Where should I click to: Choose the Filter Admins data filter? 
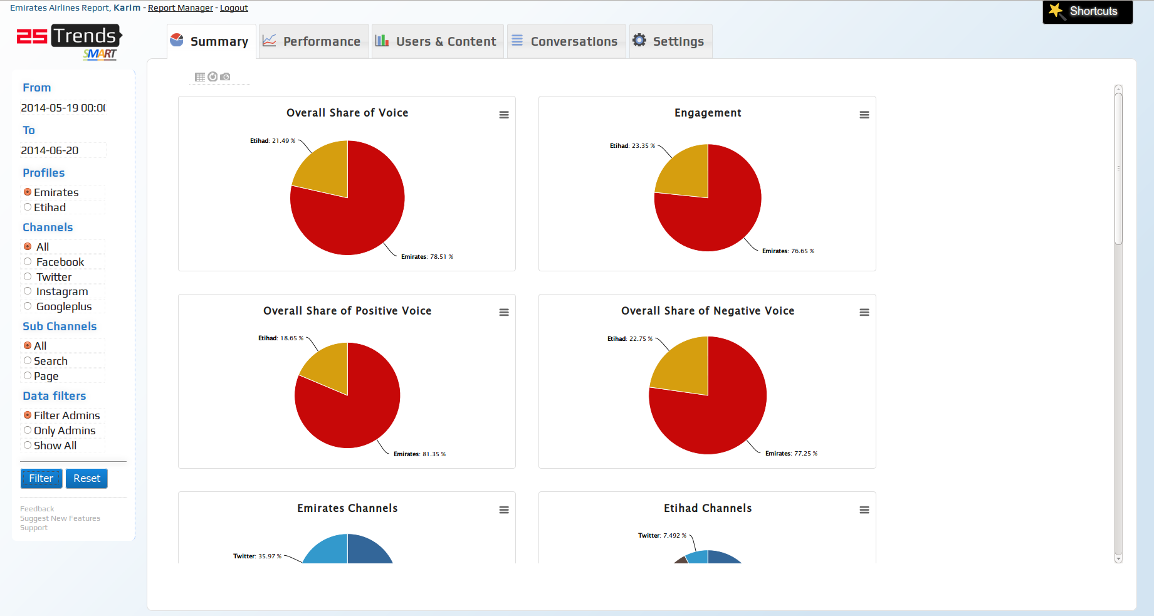[x=28, y=415]
